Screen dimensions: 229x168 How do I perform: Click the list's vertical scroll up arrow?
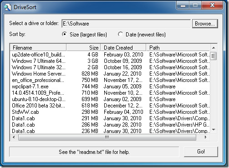point(214,48)
